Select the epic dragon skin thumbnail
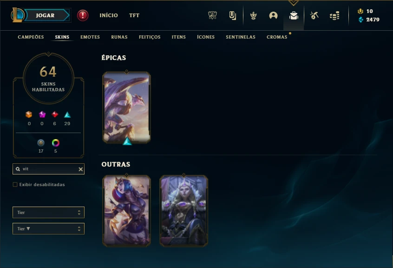 (126, 107)
